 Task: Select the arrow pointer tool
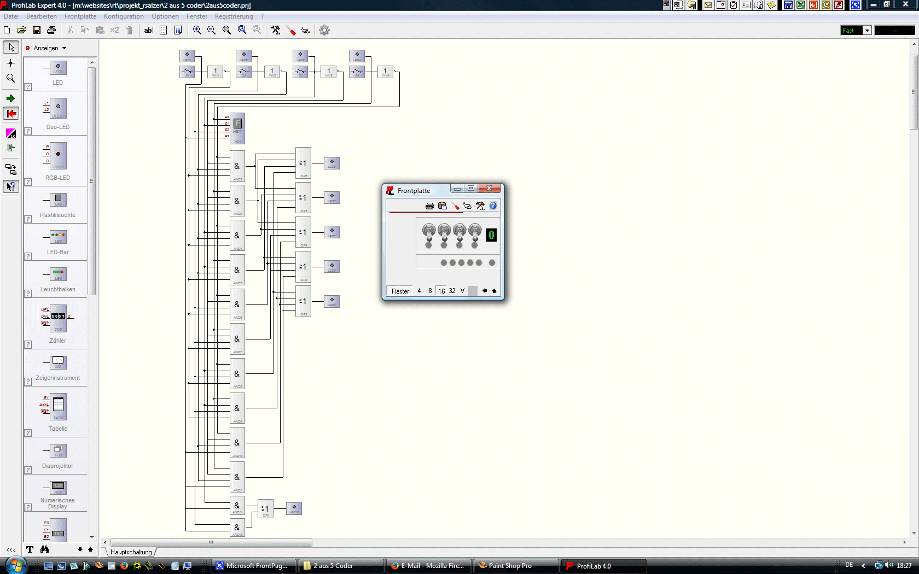(11, 48)
